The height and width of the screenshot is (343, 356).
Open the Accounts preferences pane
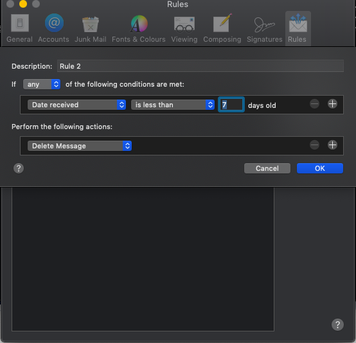[x=53, y=29]
